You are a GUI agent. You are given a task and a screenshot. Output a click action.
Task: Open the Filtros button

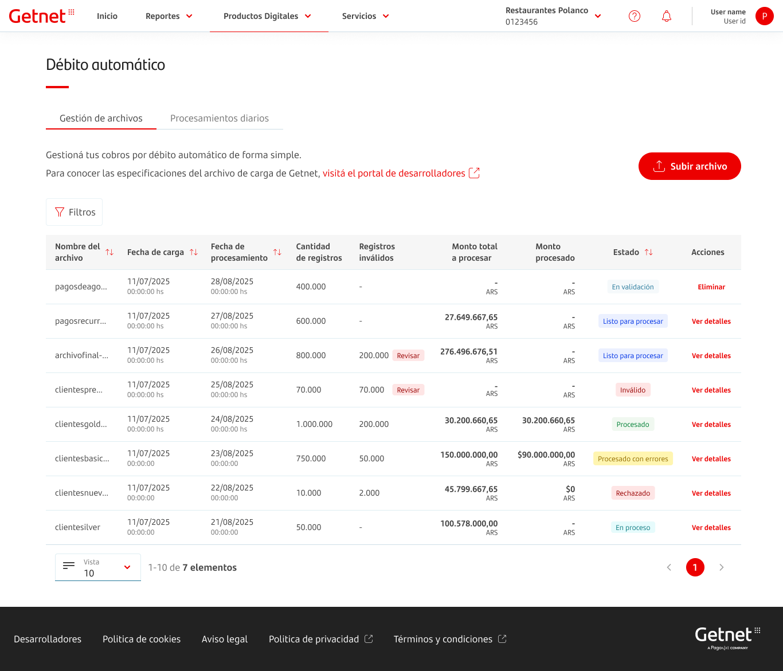point(75,212)
